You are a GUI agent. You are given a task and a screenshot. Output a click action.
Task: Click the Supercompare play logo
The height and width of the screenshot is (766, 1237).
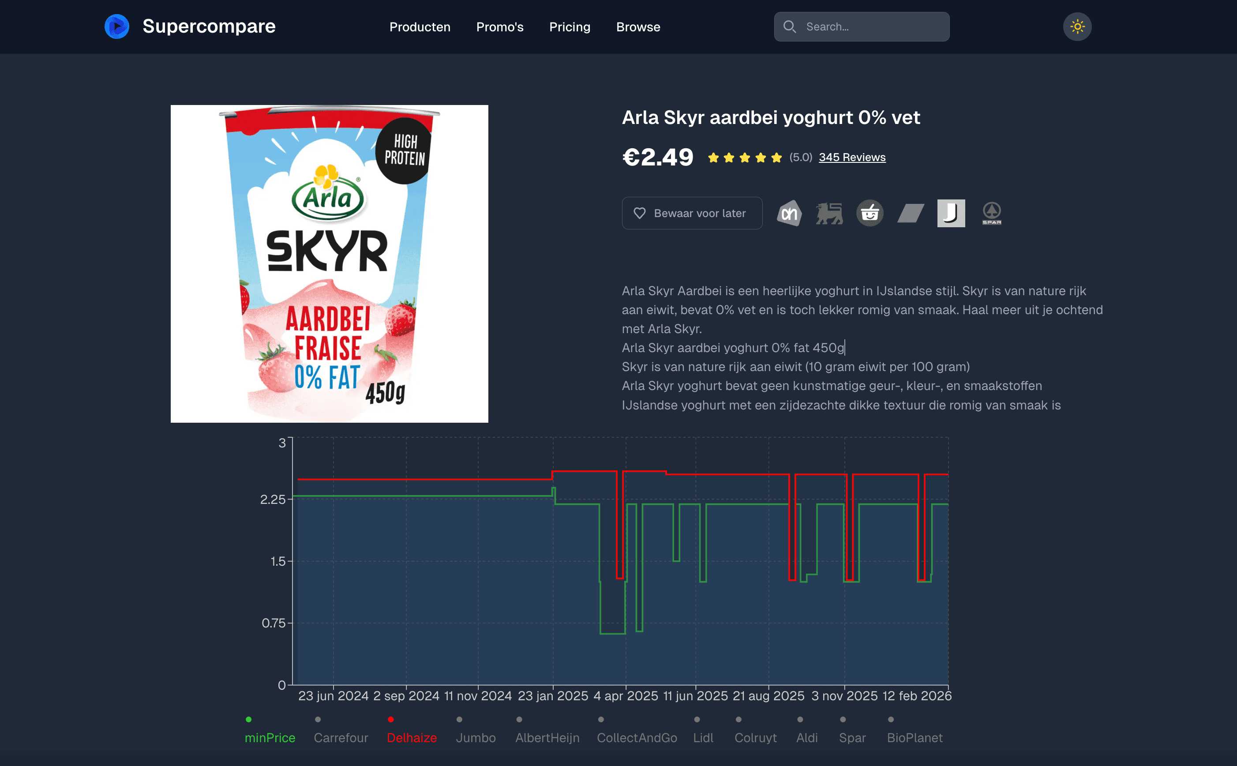116,26
